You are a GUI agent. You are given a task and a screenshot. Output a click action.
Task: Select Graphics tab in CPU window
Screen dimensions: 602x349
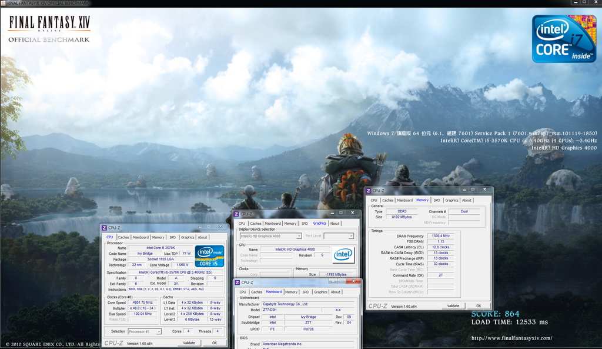click(x=188, y=238)
